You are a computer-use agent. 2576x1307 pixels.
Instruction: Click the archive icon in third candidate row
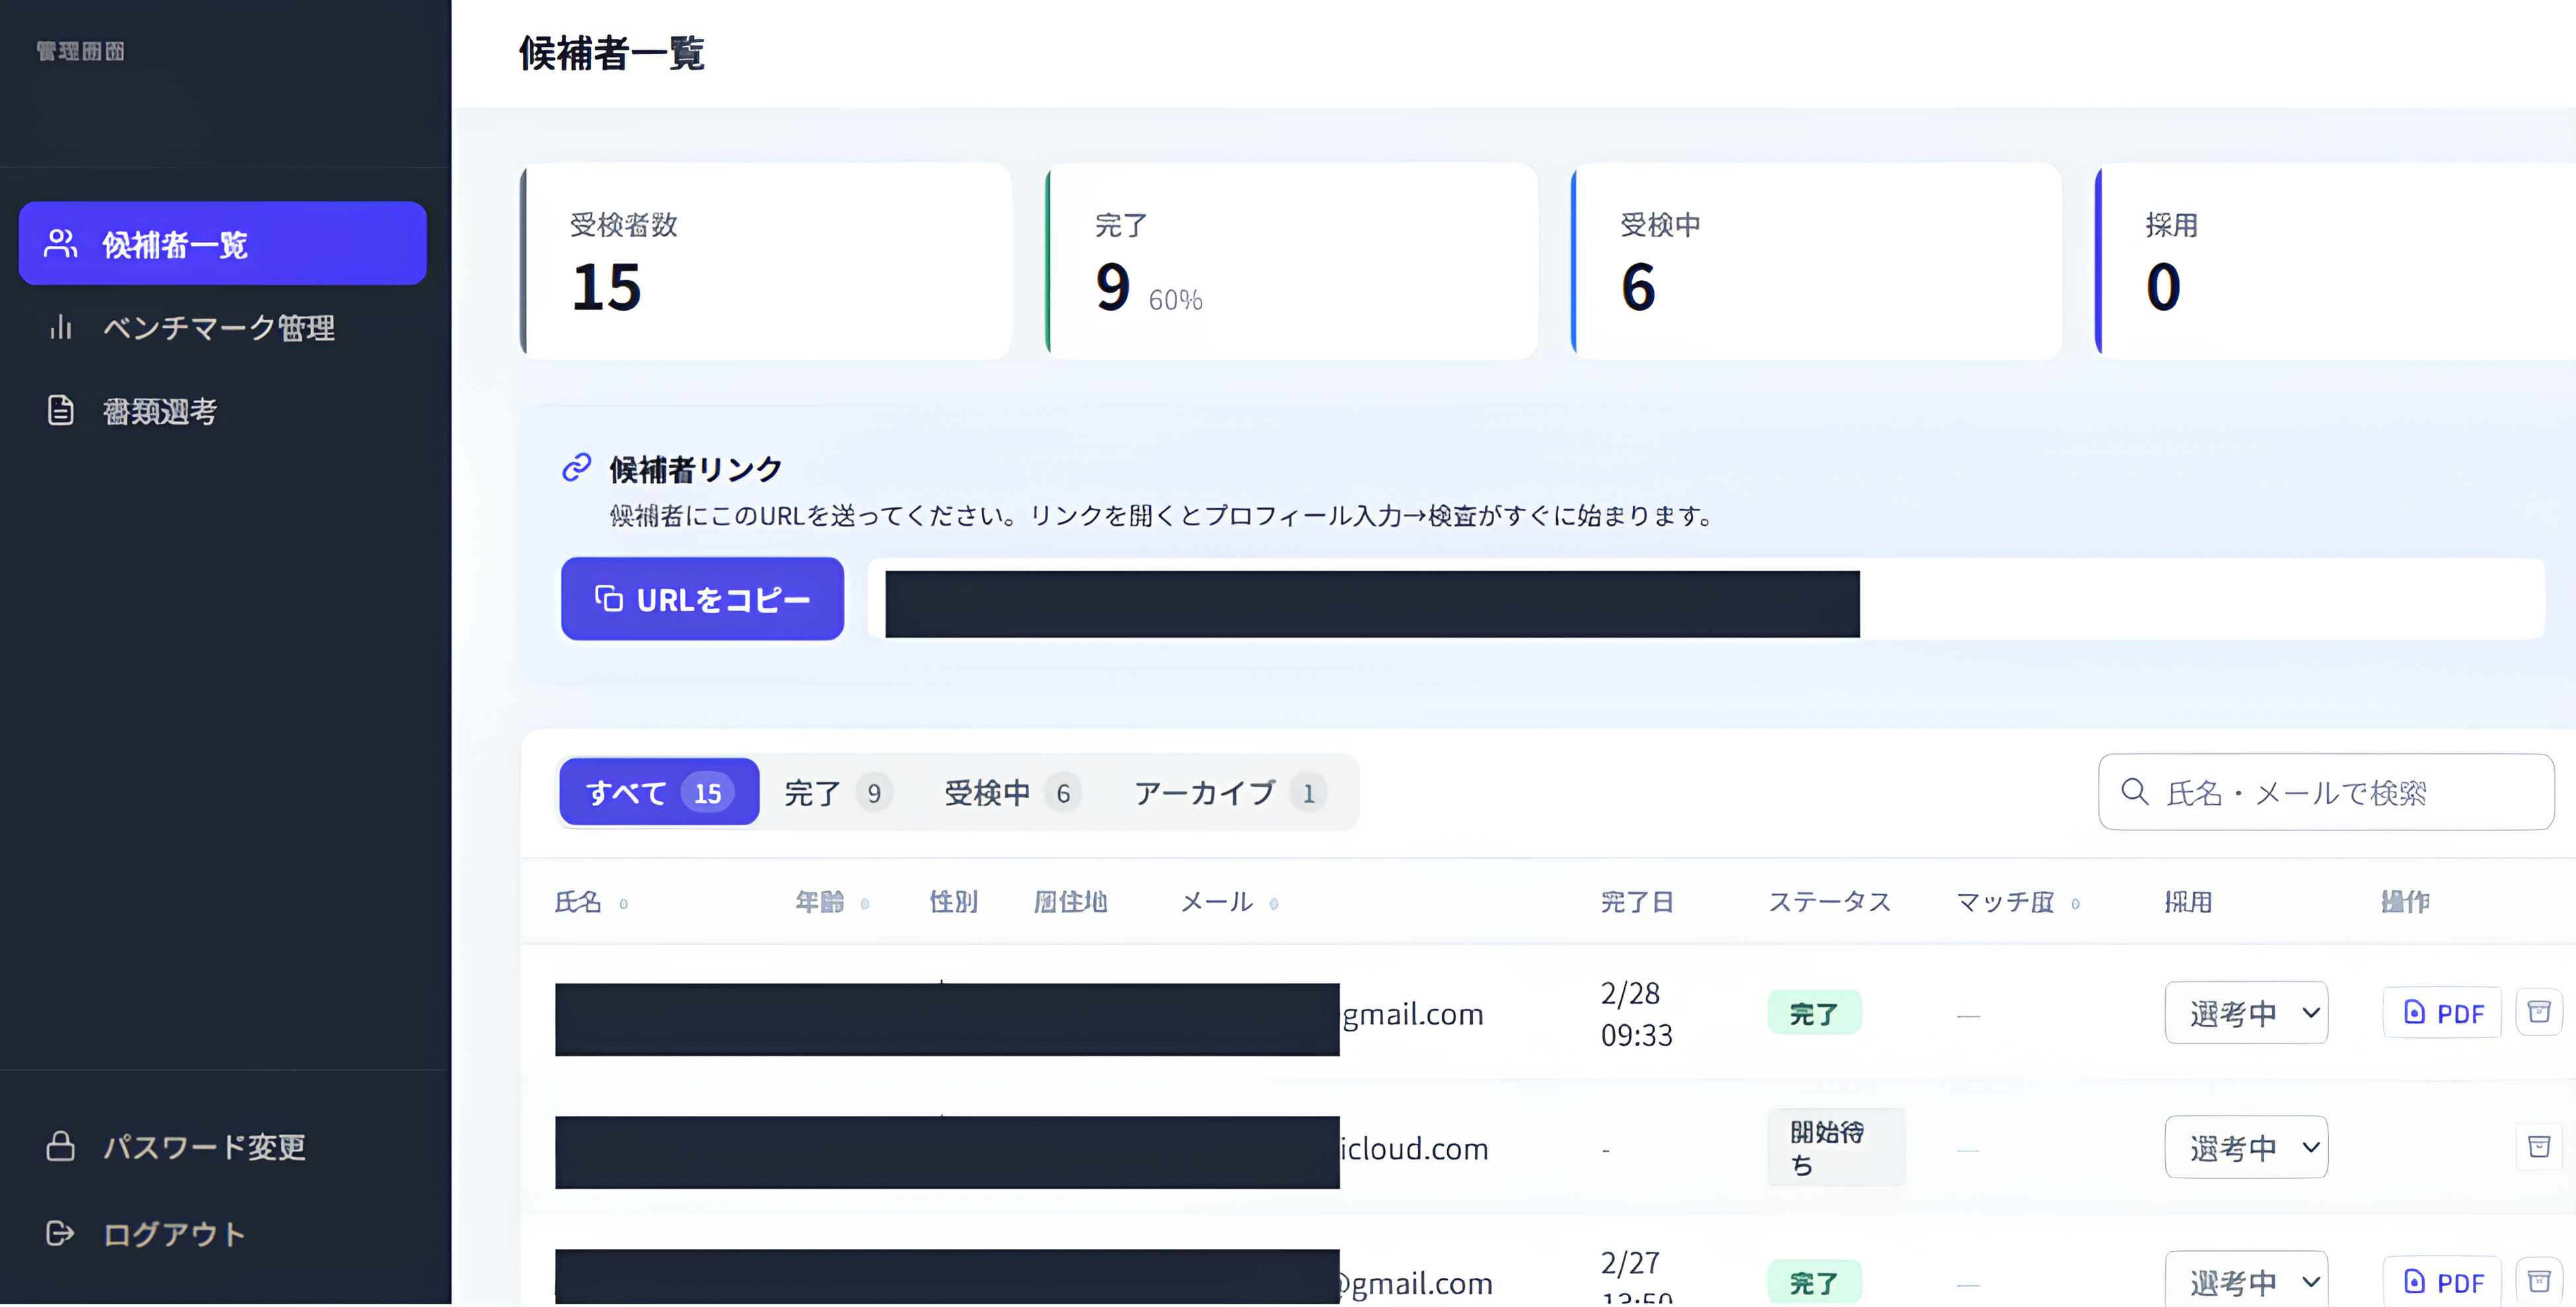(x=2538, y=1280)
